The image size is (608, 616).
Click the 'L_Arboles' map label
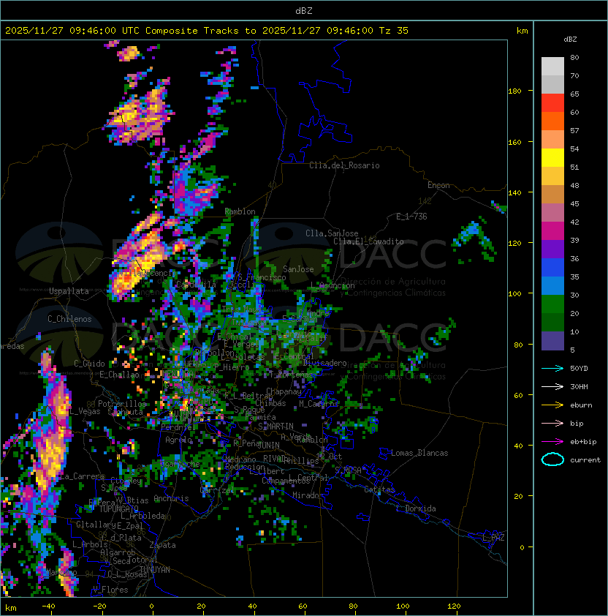(90, 544)
